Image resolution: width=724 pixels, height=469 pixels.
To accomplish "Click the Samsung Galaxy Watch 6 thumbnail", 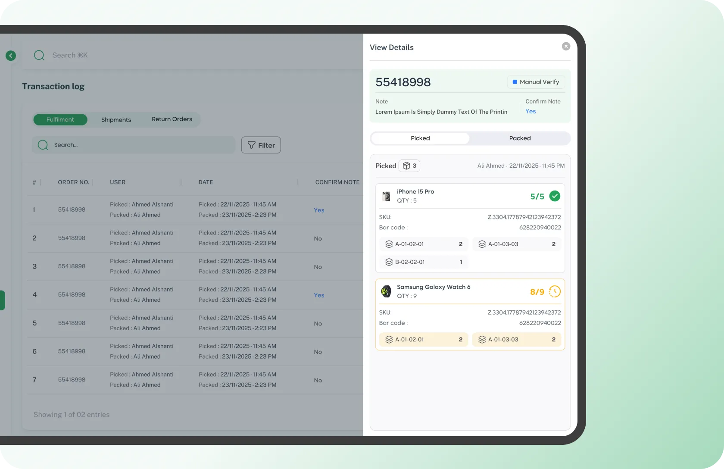I will pos(386,292).
